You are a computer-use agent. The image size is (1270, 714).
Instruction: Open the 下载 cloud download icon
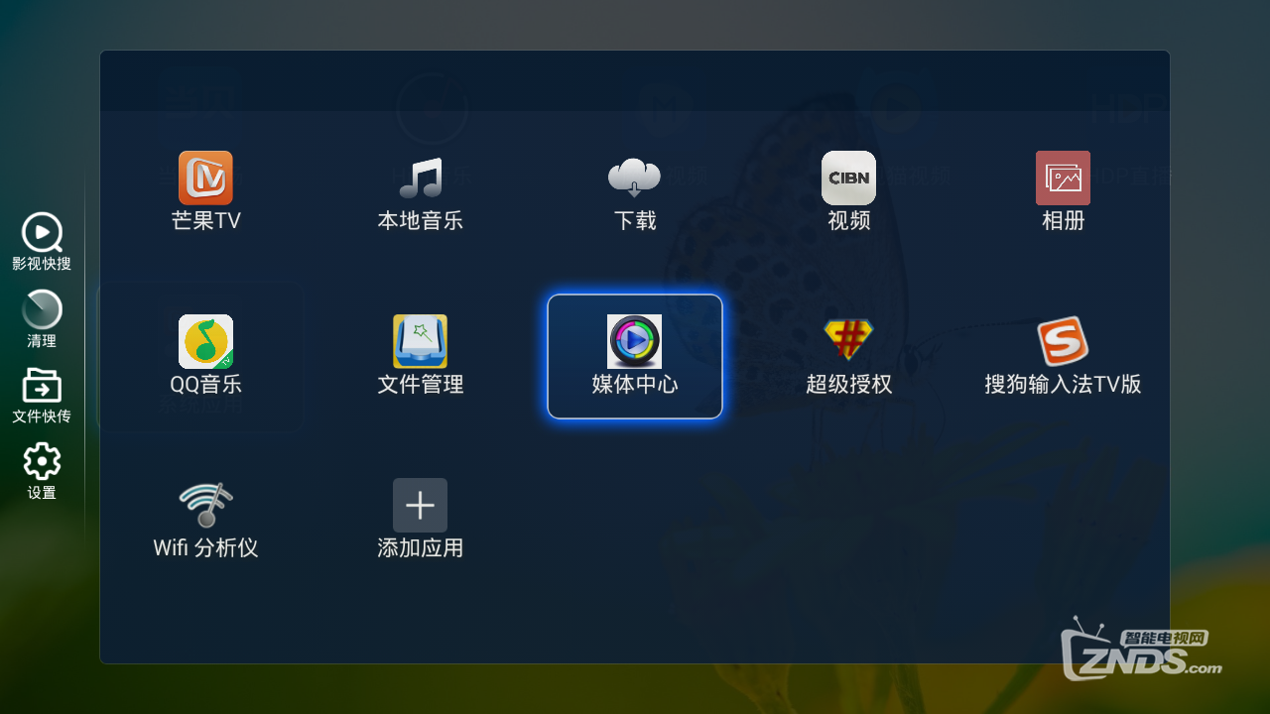coord(634,178)
